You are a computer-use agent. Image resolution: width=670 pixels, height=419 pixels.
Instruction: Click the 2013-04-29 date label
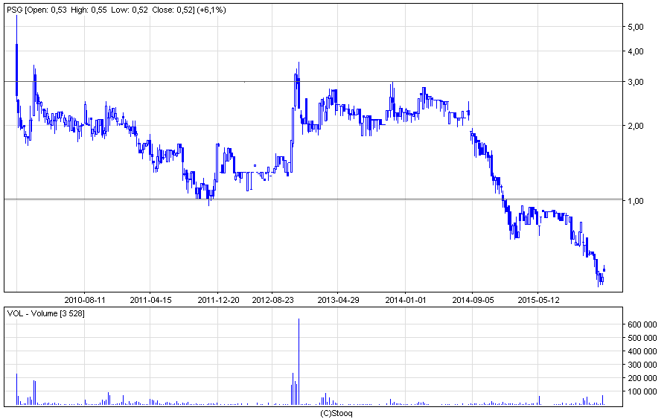pyautogui.click(x=338, y=300)
